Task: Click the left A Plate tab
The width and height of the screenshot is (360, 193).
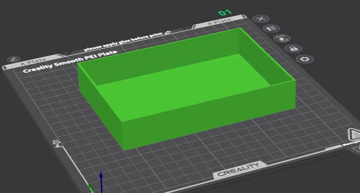Action: point(34,60)
